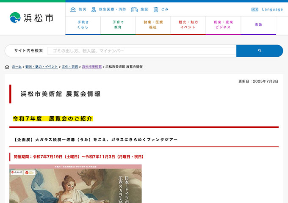
Task: Open the ごみ trash can icon
Action: click(156, 9)
